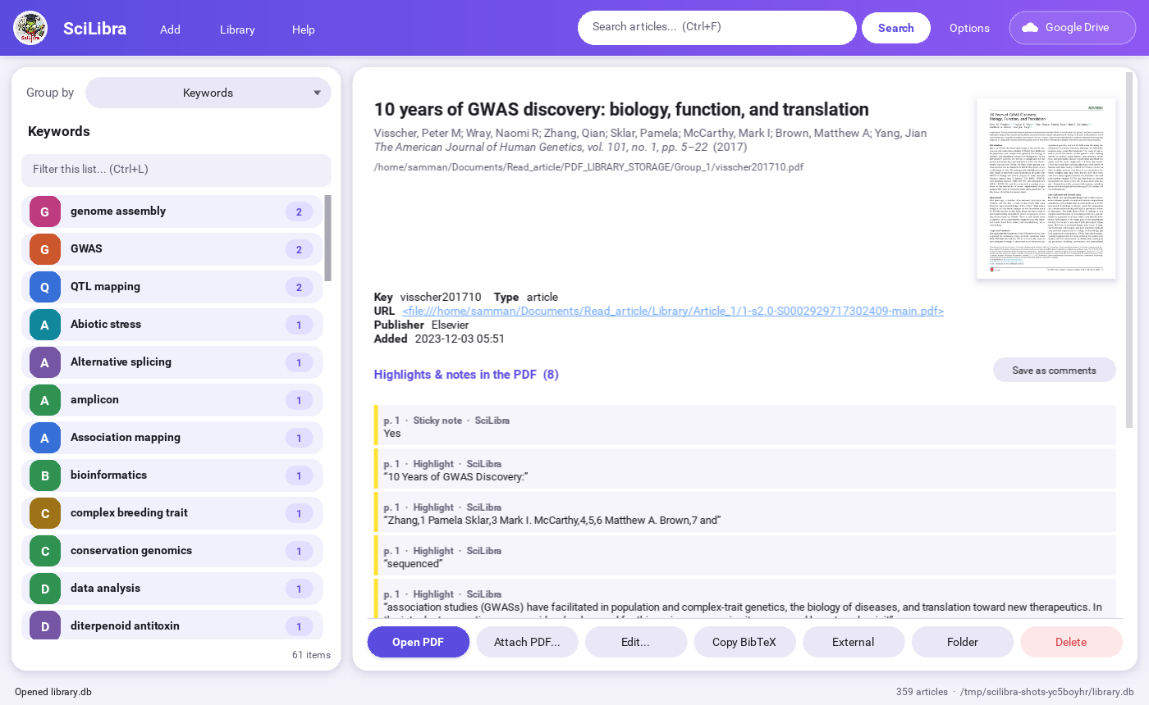Viewport: 1149px width, 705px height.
Task: Open the Group by Keywords dropdown
Action: click(208, 93)
